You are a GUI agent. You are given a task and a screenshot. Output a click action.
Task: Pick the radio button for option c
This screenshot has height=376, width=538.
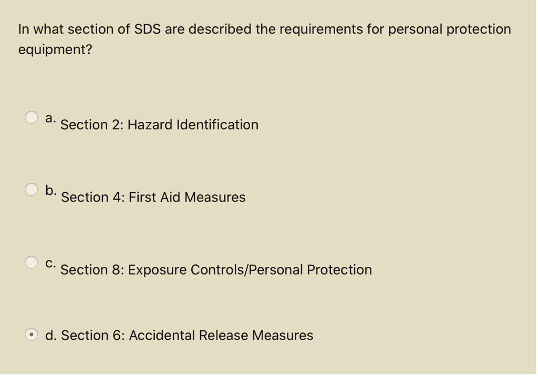coord(32,262)
